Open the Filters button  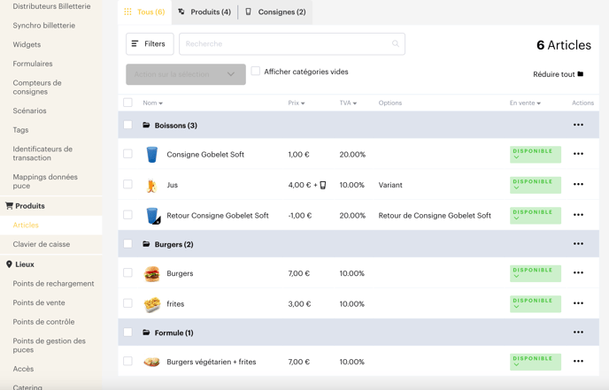(x=149, y=43)
